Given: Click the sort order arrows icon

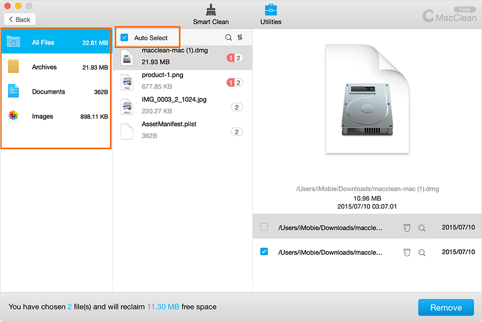Looking at the screenshot, I should pos(240,37).
